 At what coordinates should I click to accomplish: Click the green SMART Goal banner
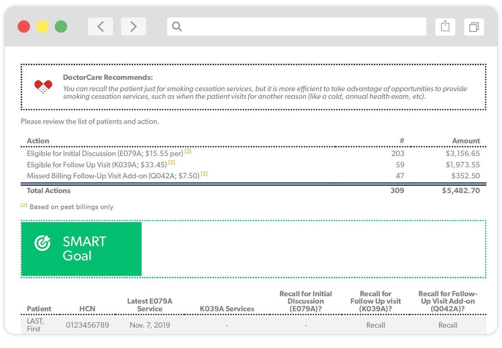[x=82, y=249]
